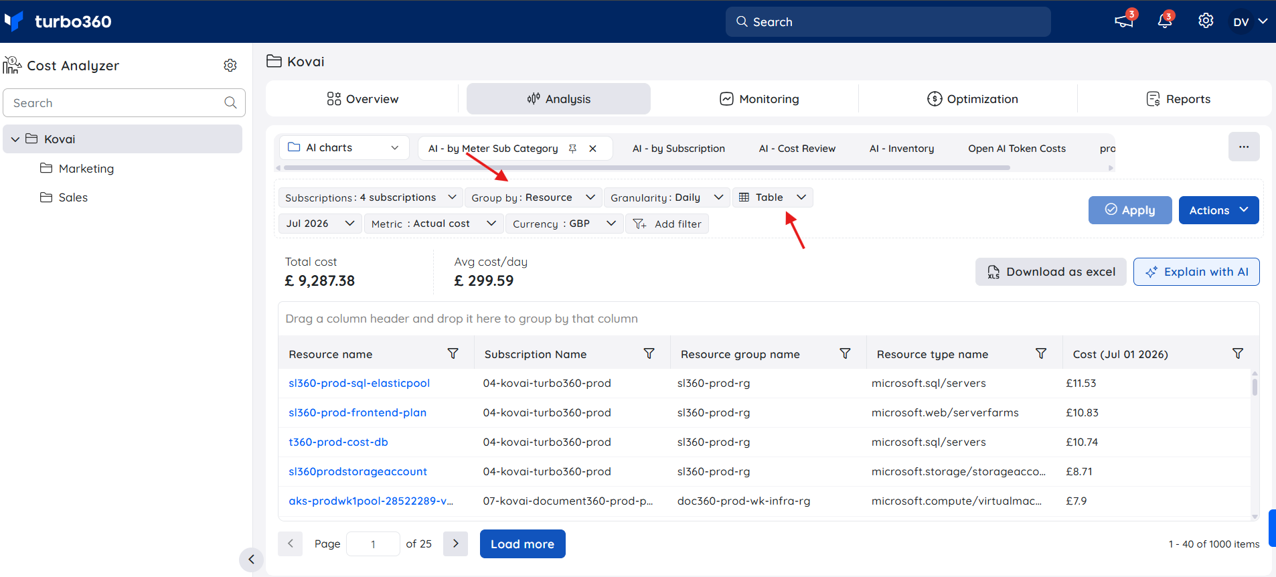Filter the Resource name column
The height and width of the screenshot is (577, 1276).
tap(453, 353)
